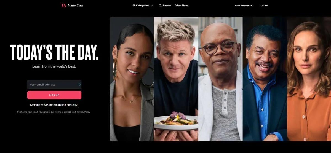
Task: Click the pink Sign Up button
Action: pos(54,95)
